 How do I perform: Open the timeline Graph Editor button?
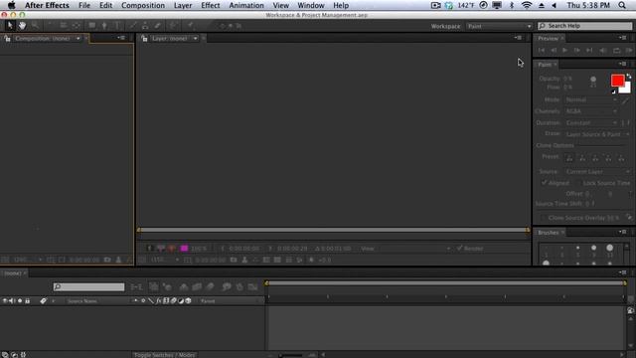pos(252,287)
